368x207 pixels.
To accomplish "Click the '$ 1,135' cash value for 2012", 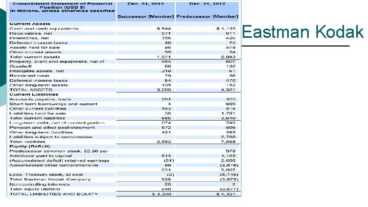I will [226, 29].
